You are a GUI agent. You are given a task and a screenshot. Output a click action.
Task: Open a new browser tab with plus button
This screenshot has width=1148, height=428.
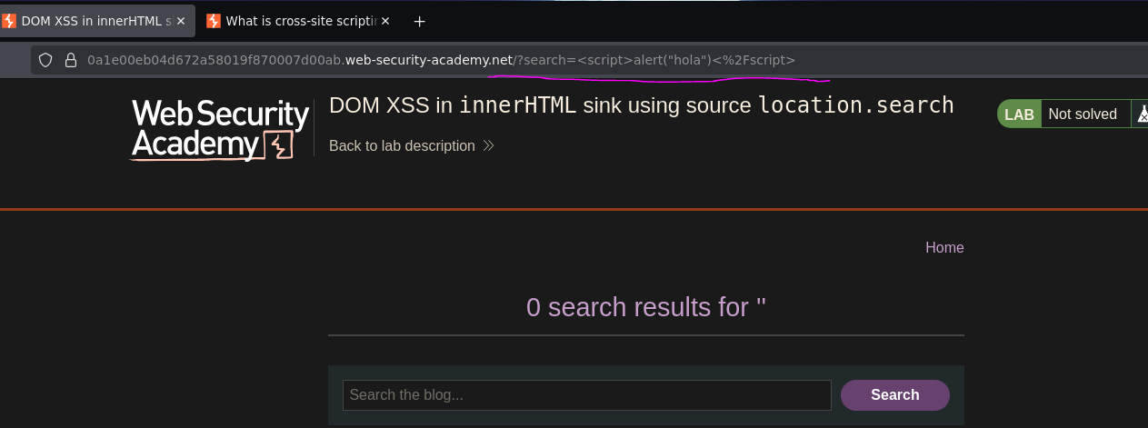point(419,21)
